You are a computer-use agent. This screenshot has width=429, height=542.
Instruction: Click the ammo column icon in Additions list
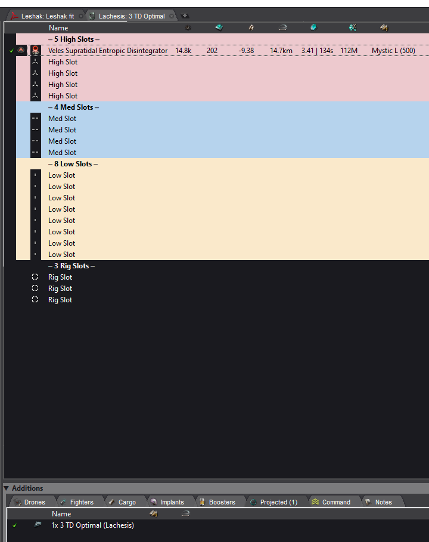[x=154, y=513]
